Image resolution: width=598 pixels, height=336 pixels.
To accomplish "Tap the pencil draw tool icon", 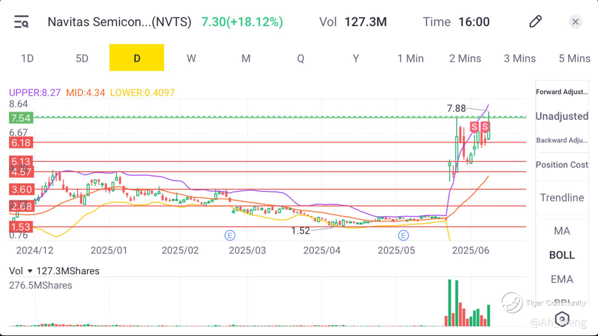I will coord(535,22).
